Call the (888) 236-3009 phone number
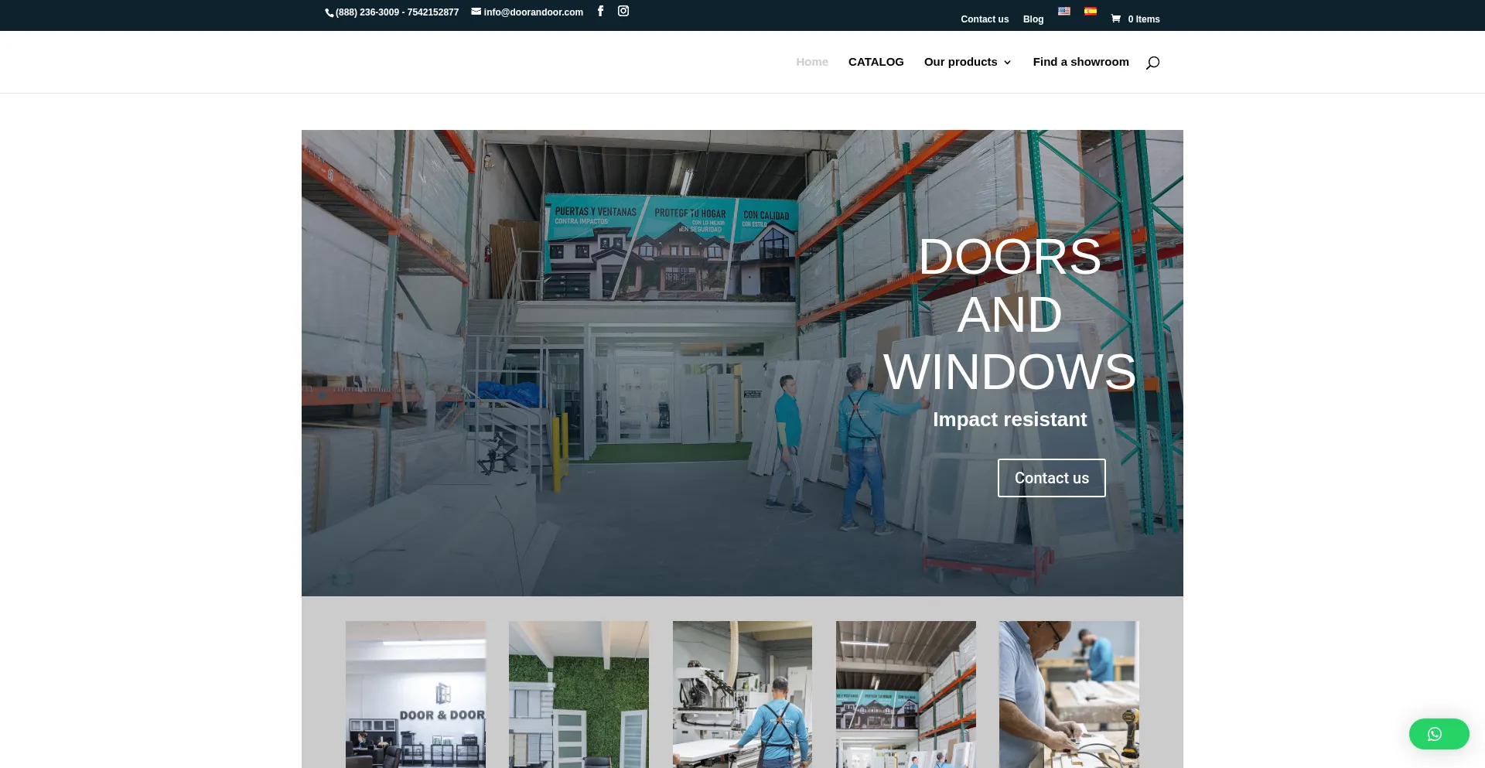Screen dimensions: 1485x768 (367, 12)
